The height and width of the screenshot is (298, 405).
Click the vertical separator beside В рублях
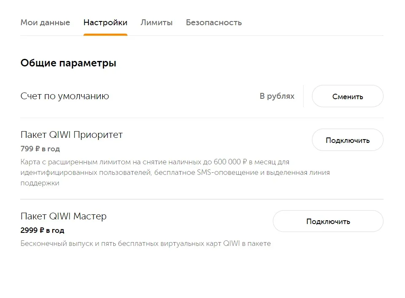pos(303,96)
